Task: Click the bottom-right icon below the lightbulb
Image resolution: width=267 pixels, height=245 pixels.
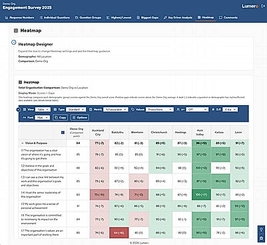Action: tap(262, 238)
